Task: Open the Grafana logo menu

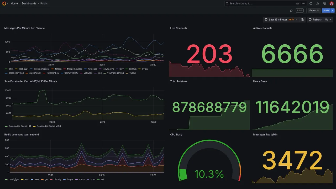Action: pyautogui.click(x=4, y=3)
